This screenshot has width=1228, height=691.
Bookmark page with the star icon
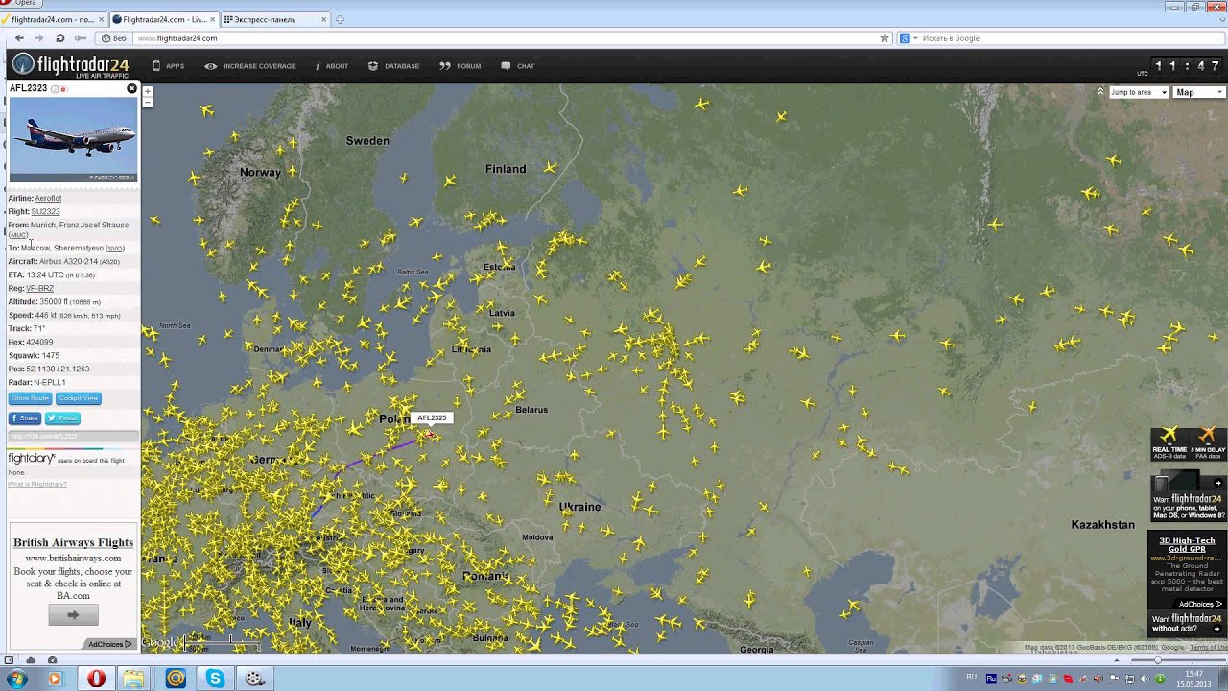tap(885, 38)
